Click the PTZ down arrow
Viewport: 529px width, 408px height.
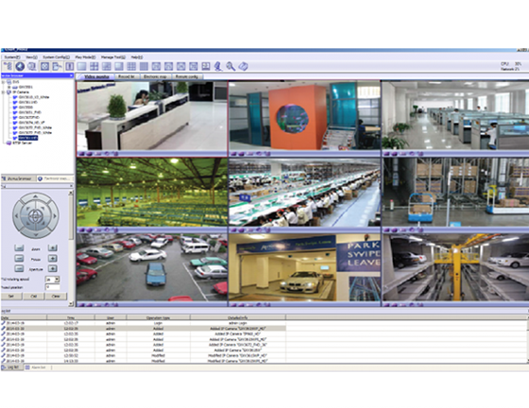36,234
